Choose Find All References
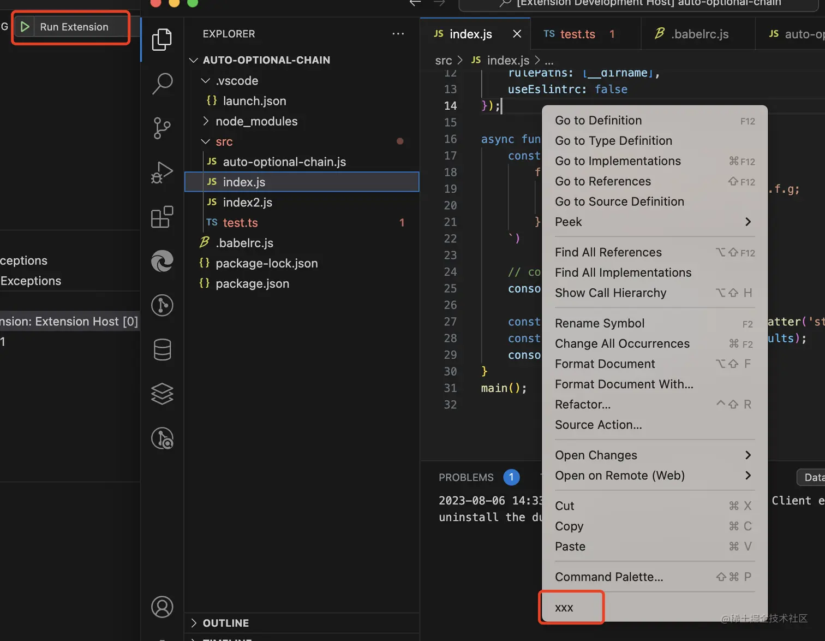This screenshot has height=641, width=825. point(655,252)
